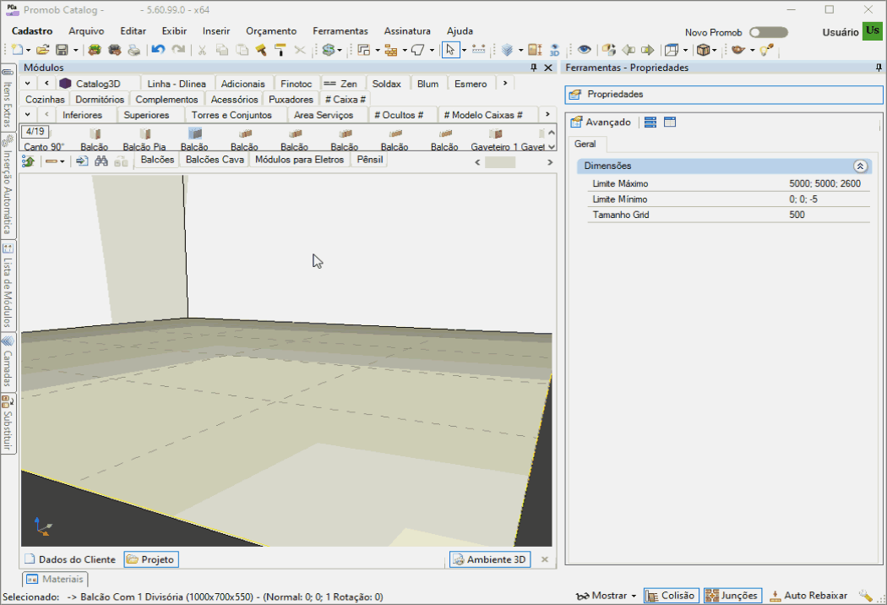Click the wooden box render icon
Screen dimensions: 887x605
703,50
